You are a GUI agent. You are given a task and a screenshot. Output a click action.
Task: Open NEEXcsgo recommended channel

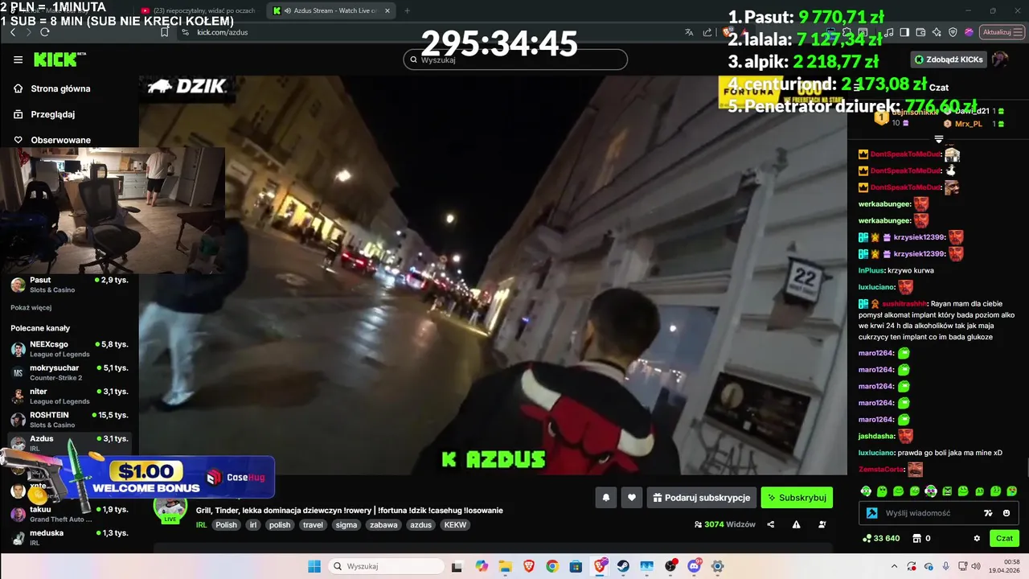69,348
